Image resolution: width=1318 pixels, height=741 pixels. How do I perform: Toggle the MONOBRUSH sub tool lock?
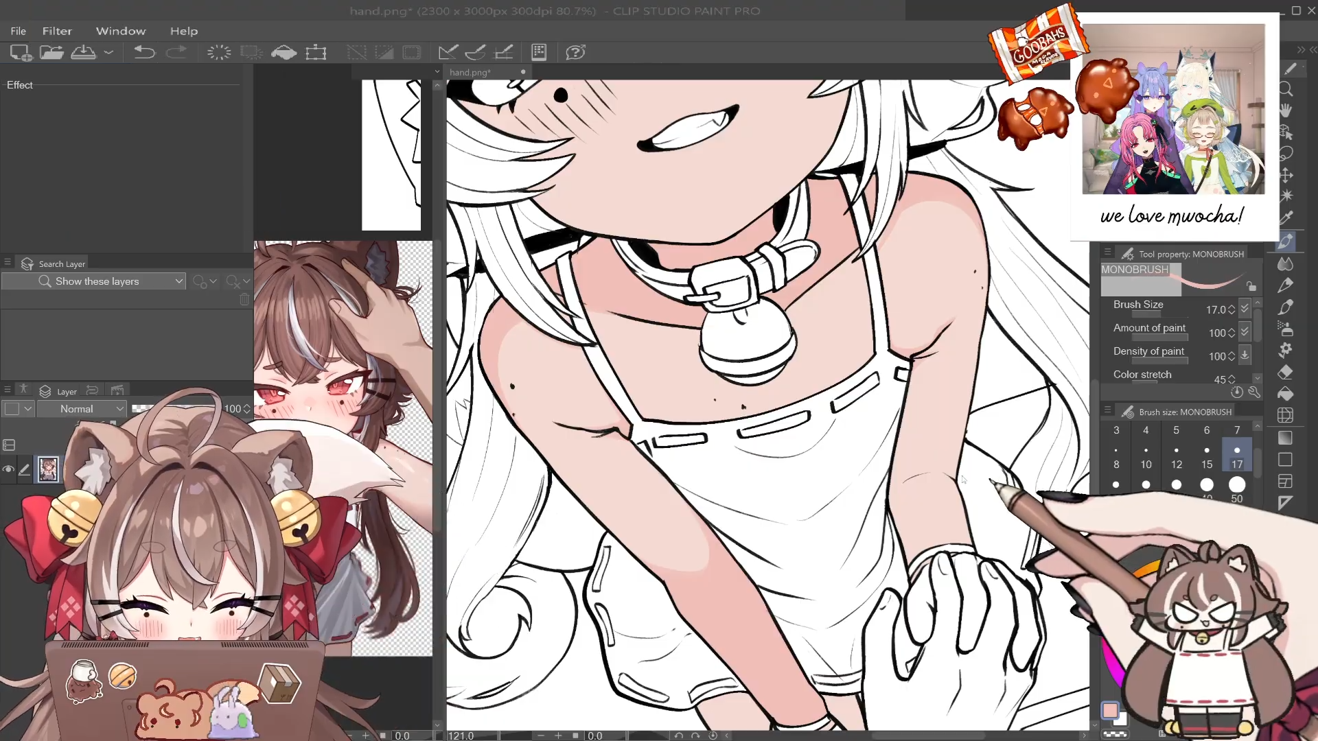pos(1251,287)
